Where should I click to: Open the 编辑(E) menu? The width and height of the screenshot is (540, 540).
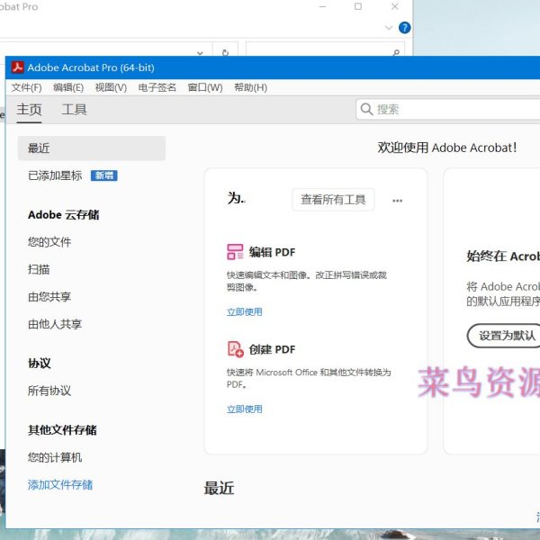(68, 87)
